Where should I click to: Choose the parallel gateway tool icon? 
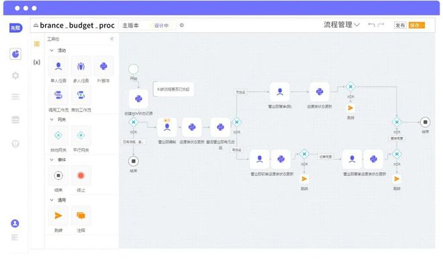click(81, 136)
